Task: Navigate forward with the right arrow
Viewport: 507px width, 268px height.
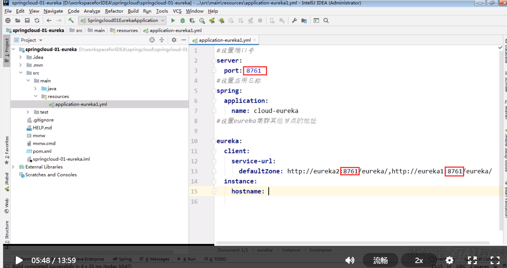Action: (x=59, y=21)
